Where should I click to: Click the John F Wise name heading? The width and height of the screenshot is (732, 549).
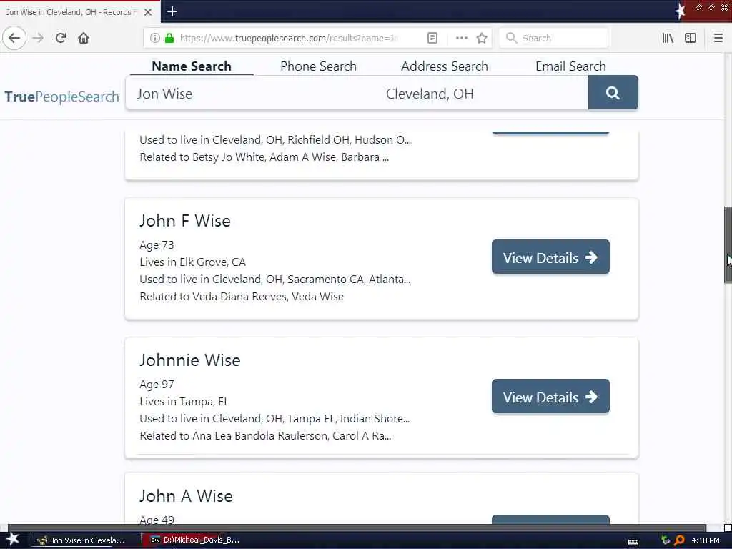point(185,221)
